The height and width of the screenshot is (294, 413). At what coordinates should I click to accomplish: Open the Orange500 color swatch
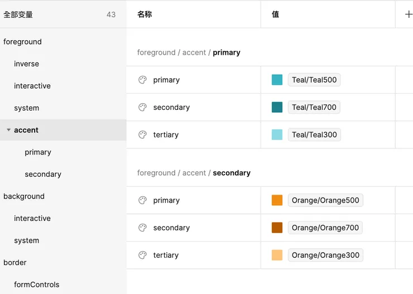277,200
